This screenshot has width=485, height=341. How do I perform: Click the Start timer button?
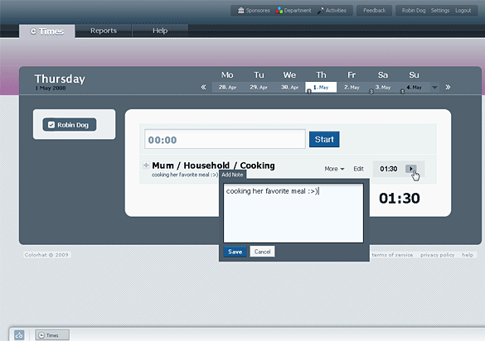(x=324, y=139)
